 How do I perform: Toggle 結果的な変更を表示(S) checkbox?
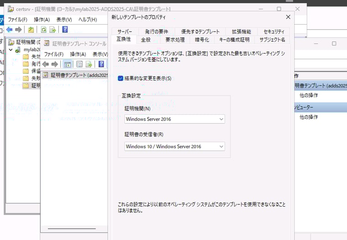[x=121, y=78]
